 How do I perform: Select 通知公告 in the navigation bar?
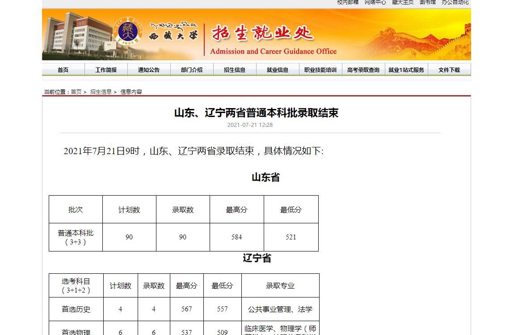(149, 70)
